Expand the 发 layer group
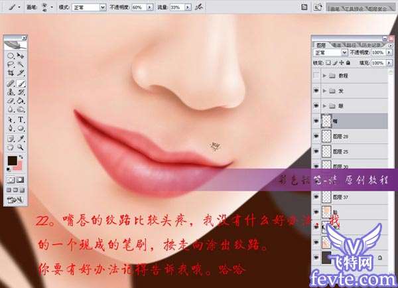This screenshot has height=288, width=398. click(x=324, y=91)
